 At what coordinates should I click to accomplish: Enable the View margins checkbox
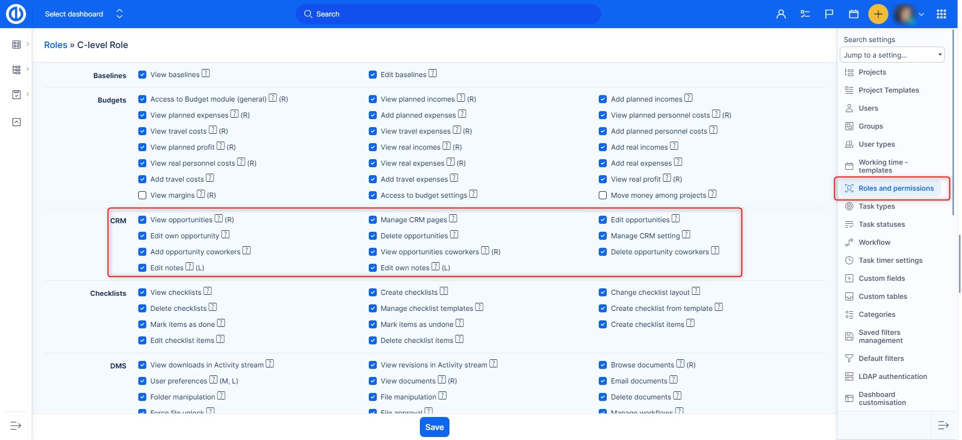[142, 195]
